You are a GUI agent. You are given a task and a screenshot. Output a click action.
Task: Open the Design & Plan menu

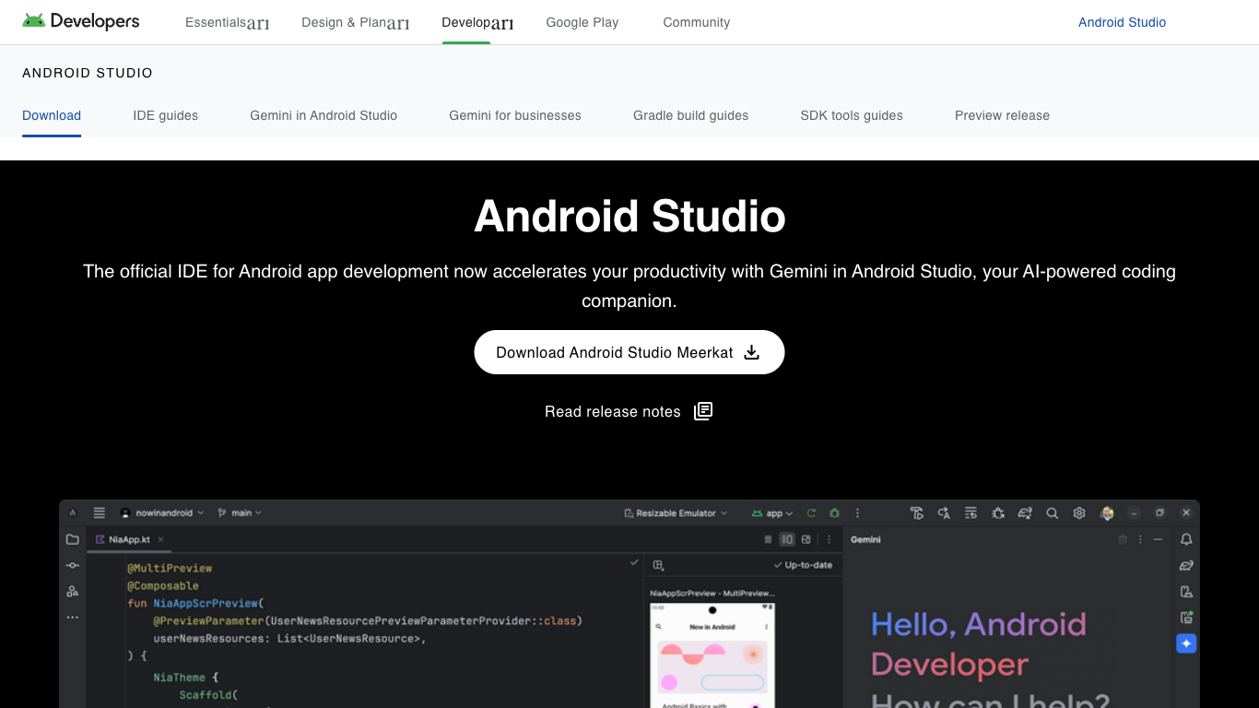tap(355, 22)
